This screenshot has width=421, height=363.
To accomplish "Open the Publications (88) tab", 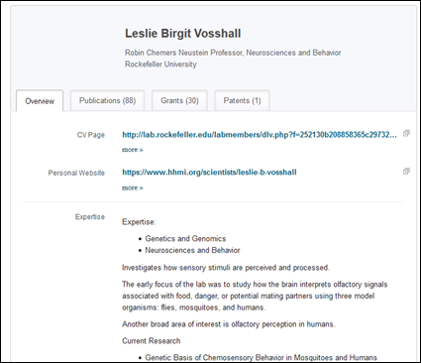I will point(107,100).
